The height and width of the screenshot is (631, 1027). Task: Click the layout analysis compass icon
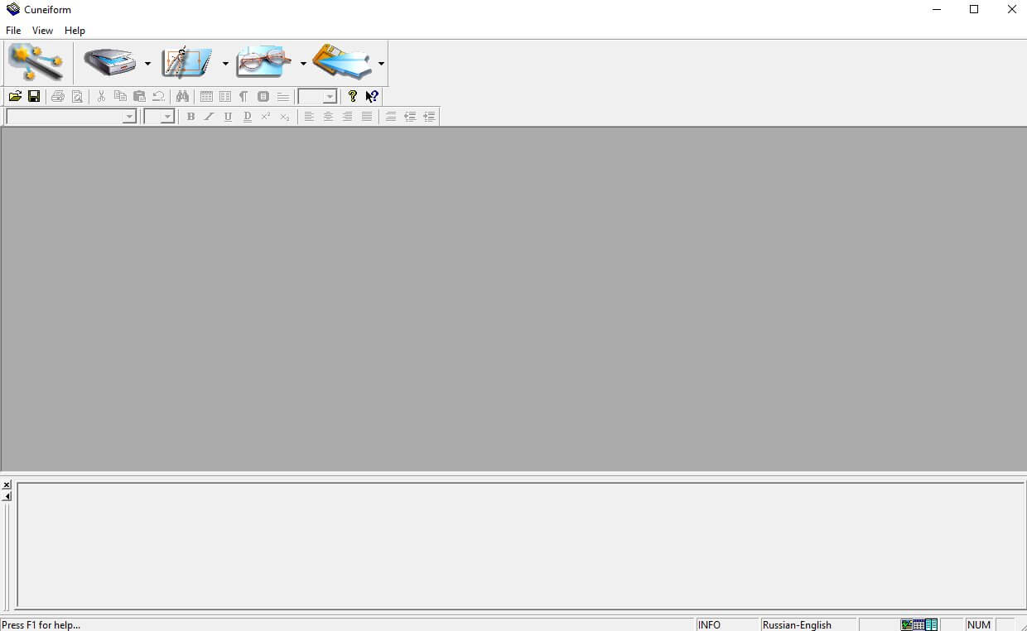pos(187,62)
